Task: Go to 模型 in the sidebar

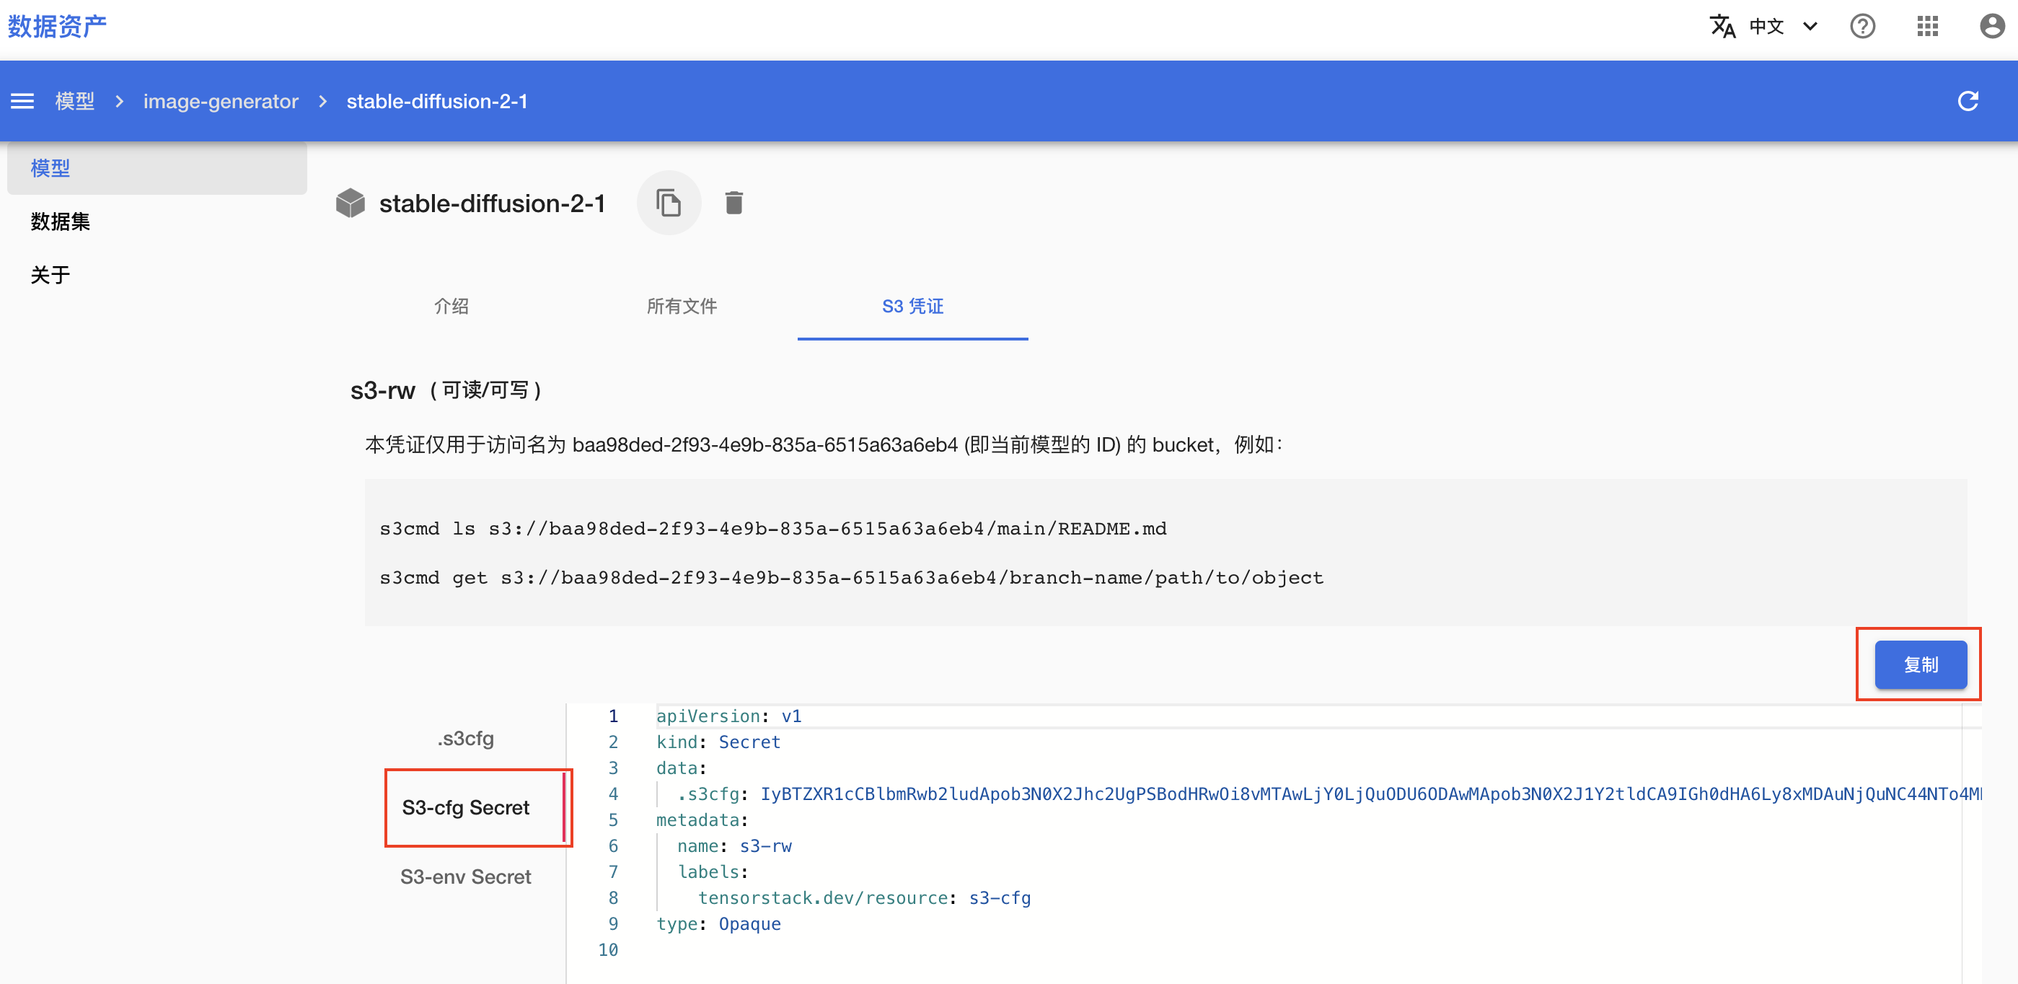Action: coord(157,167)
